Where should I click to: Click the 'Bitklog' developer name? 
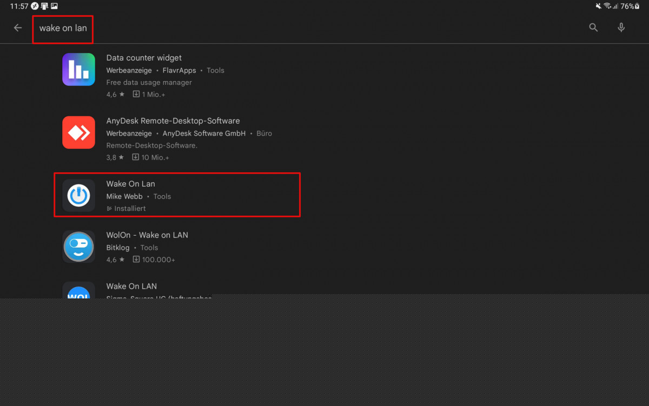point(118,248)
